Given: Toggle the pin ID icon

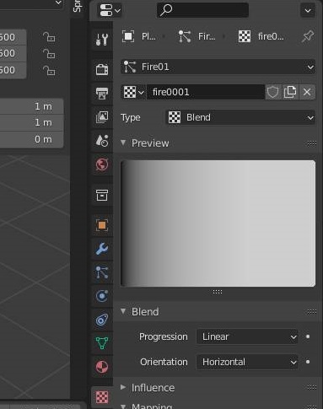Looking at the screenshot, I should (x=308, y=36).
